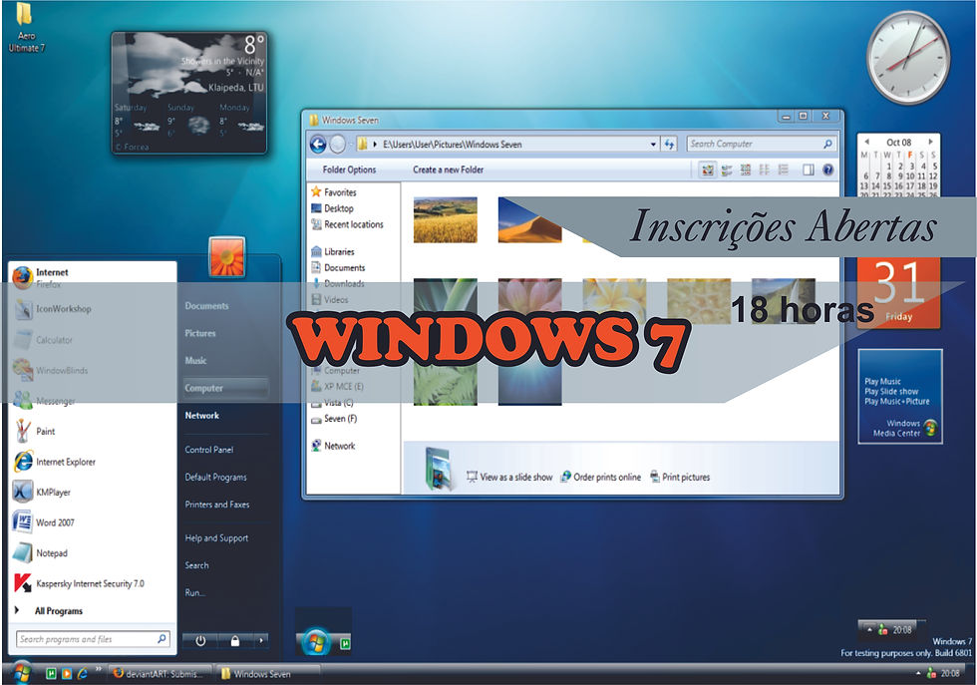Select the wheat field picture thumbnail

click(x=445, y=220)
